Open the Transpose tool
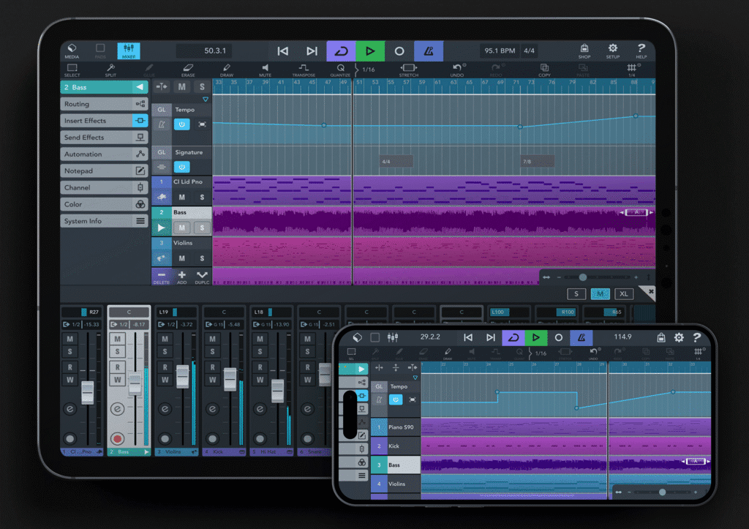Viewport: 749px width, 529px height. point(303,70)
